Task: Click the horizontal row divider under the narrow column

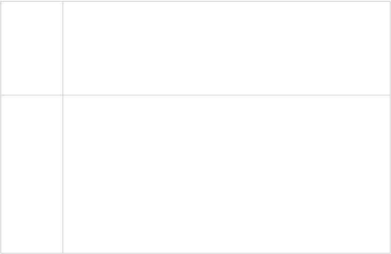Action: 32,95
